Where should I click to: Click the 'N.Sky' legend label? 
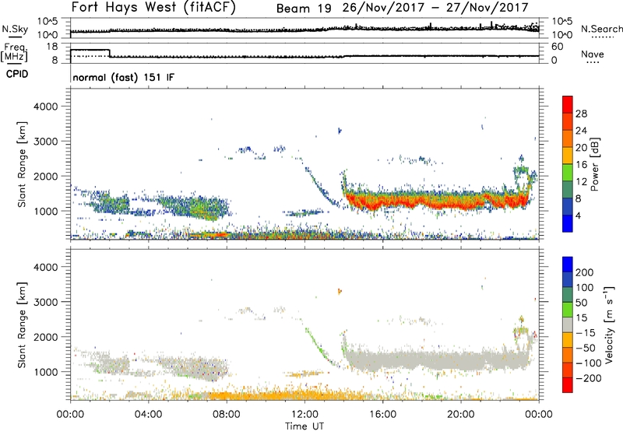15,29
